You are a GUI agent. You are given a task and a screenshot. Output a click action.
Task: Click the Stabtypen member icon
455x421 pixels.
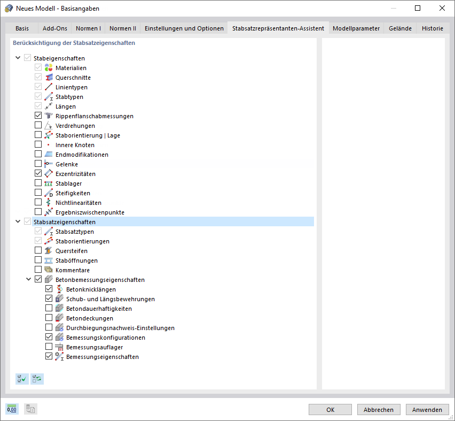49,96
